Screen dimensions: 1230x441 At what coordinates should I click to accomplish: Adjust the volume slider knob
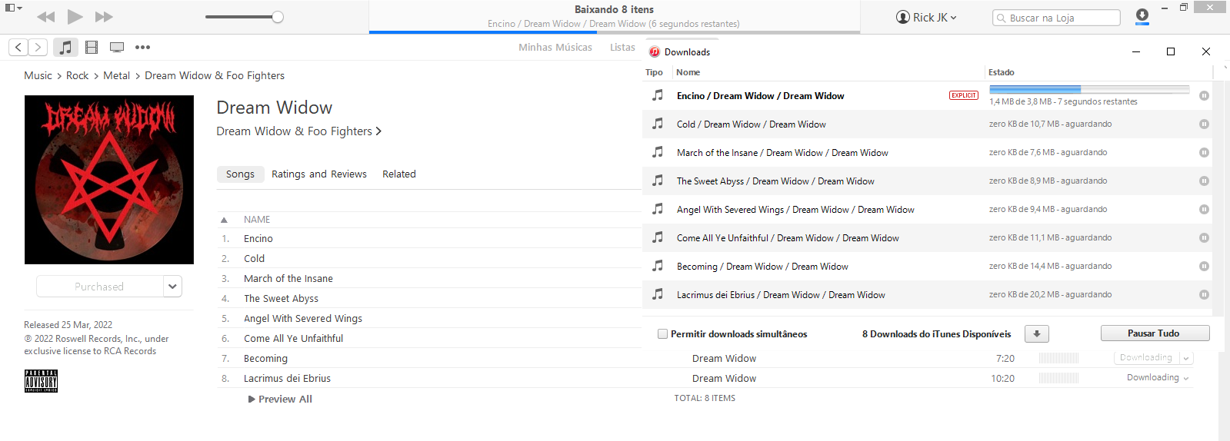coord(278,17)
